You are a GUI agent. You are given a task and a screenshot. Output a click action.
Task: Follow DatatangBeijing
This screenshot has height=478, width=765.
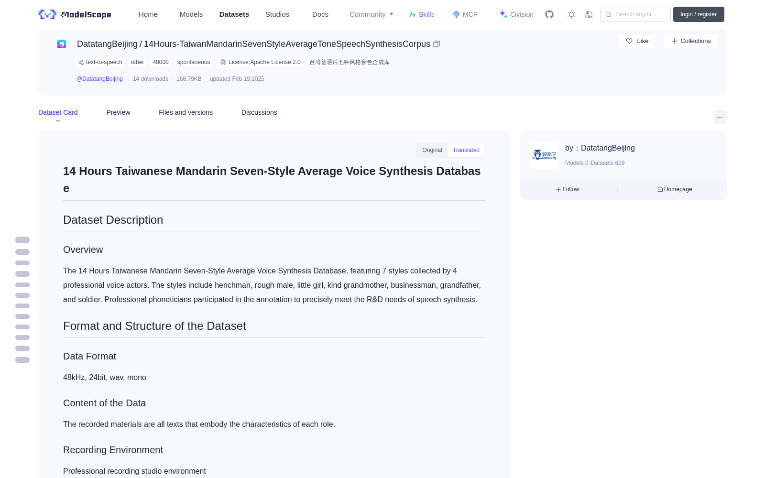coord(568,189)
